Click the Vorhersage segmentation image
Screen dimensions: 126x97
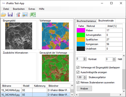[56, 36]
